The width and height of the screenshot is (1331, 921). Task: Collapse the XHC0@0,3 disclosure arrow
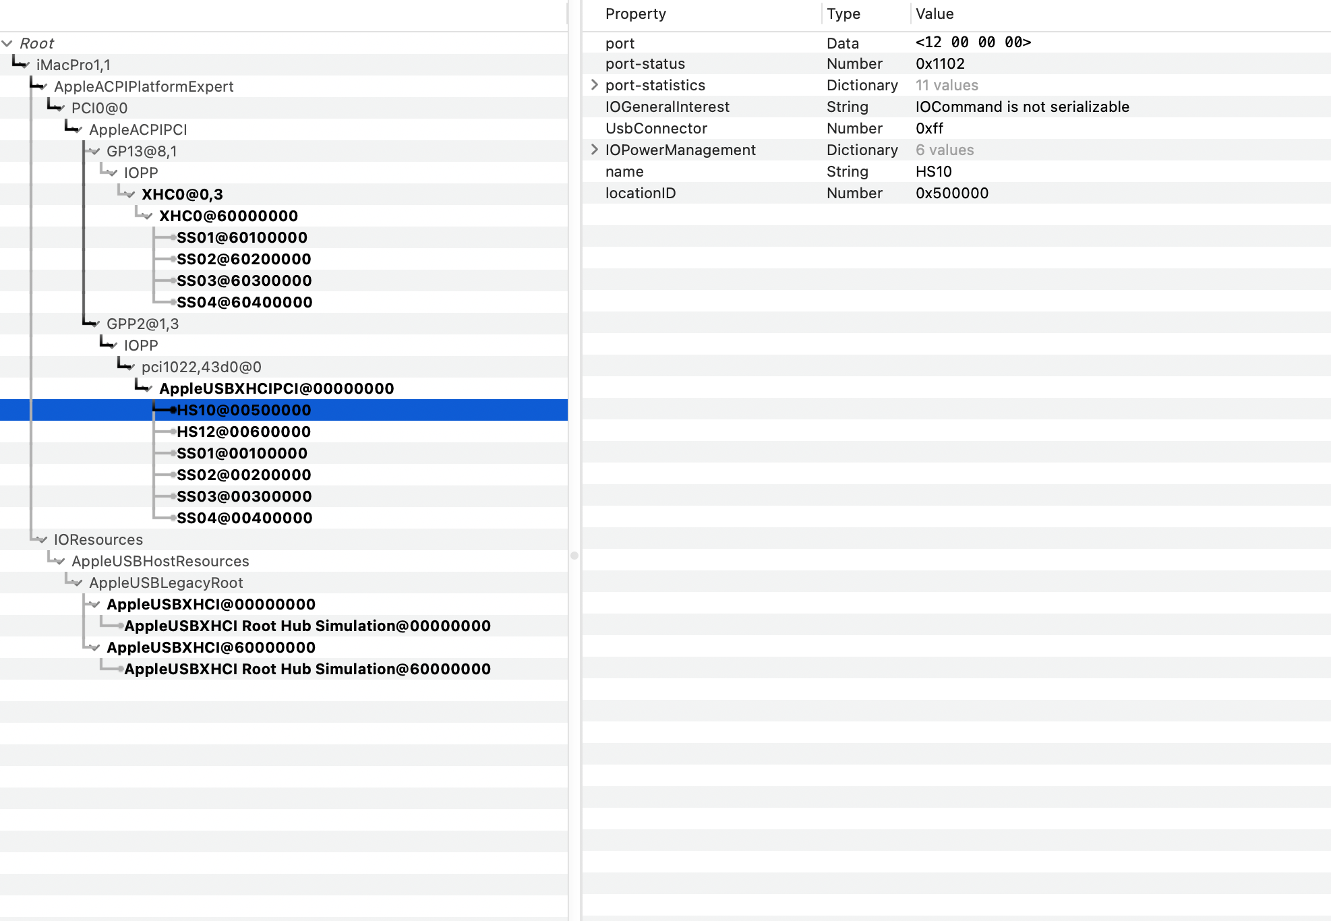(x=130, y=195)
